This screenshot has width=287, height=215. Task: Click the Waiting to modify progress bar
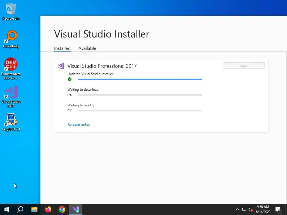140,111
